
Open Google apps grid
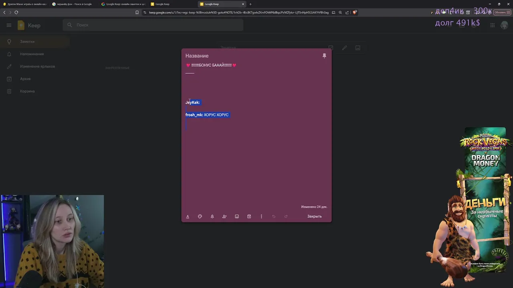tap(493, 25)
